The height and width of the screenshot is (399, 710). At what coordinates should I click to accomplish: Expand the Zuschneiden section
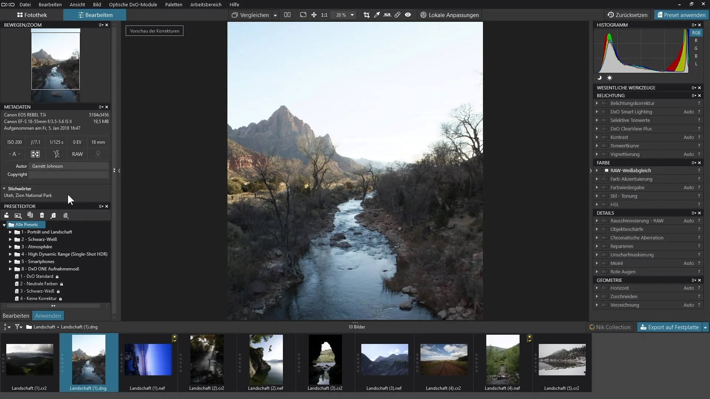[597, 296]
